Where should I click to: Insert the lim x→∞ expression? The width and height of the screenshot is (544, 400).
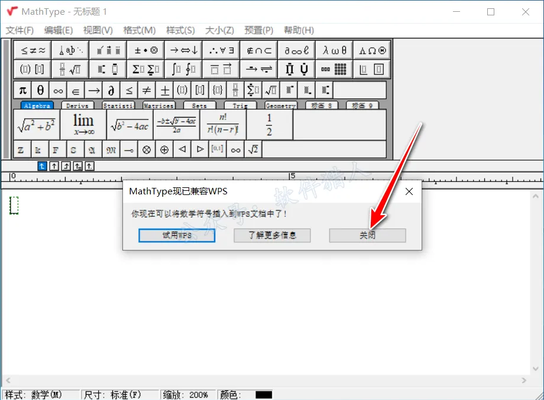tap(83, 125)
